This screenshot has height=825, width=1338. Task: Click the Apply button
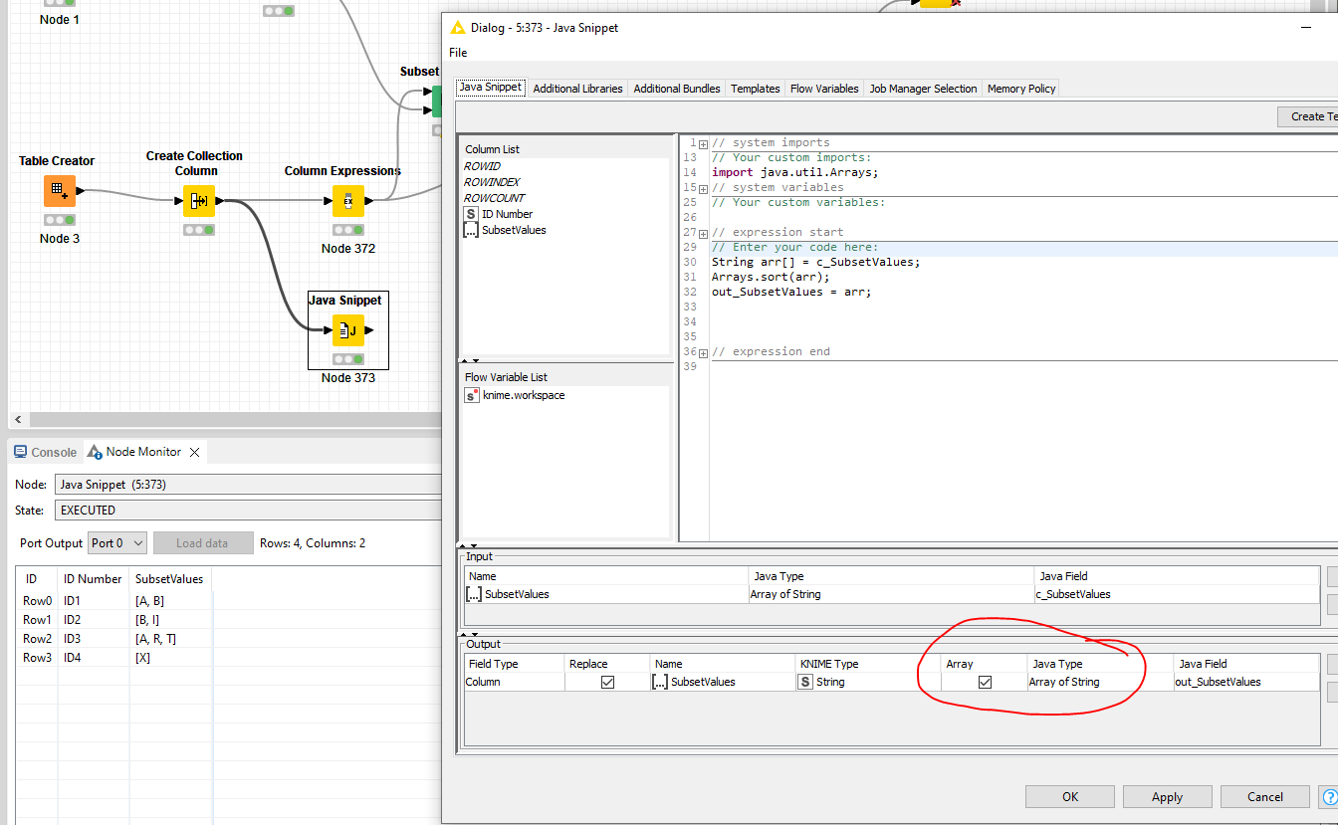(x=1167, y=796)
